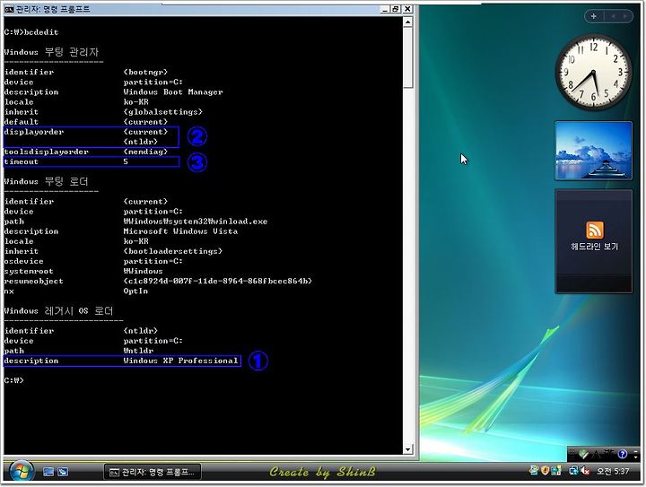Screen dimensions: 646x487
Task: Click the Windows Messenger tray icon
Action: pos(534,470)
